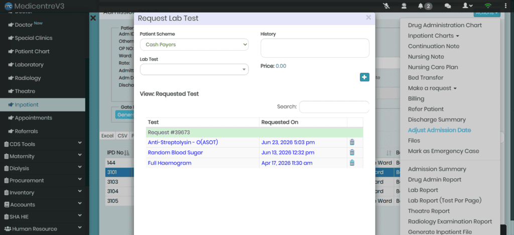The image size is (514, 235).
Task: Delete the Full Haemogram request
Action: [352, 163]
